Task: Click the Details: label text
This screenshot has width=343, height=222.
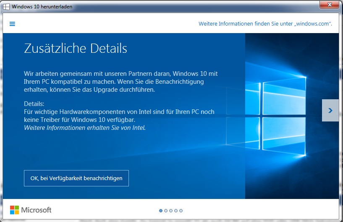Action: click(34, 104)
